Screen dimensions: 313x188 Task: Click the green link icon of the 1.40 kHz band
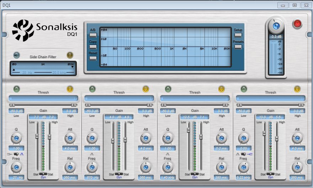point(168,89)
